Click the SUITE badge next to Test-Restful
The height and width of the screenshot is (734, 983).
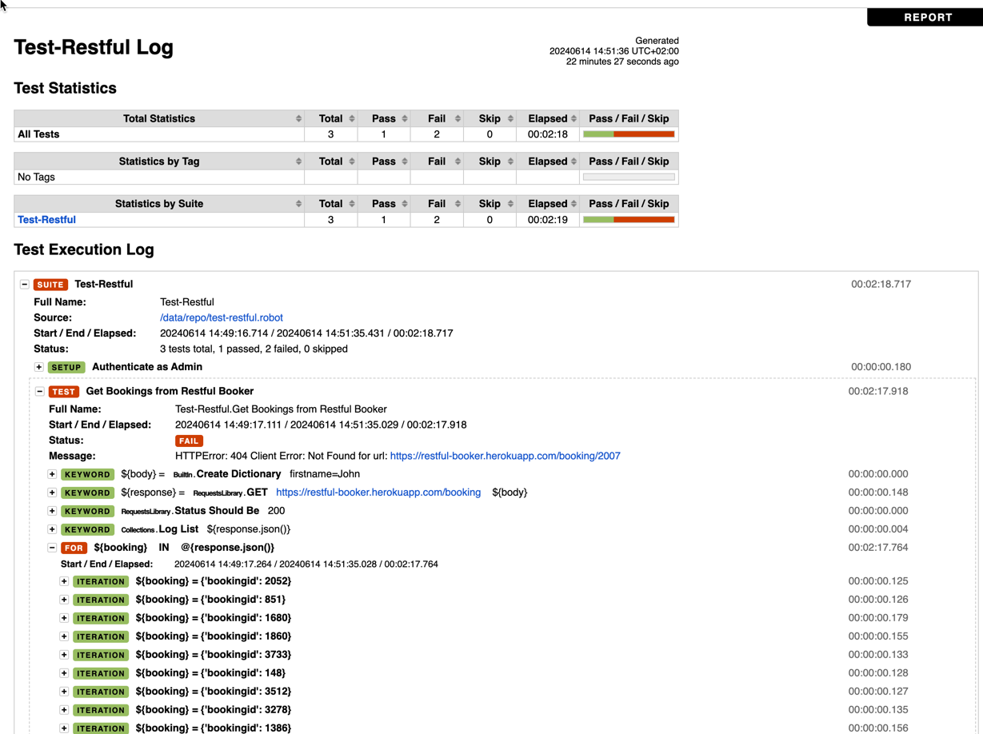[x=50, y=284]
